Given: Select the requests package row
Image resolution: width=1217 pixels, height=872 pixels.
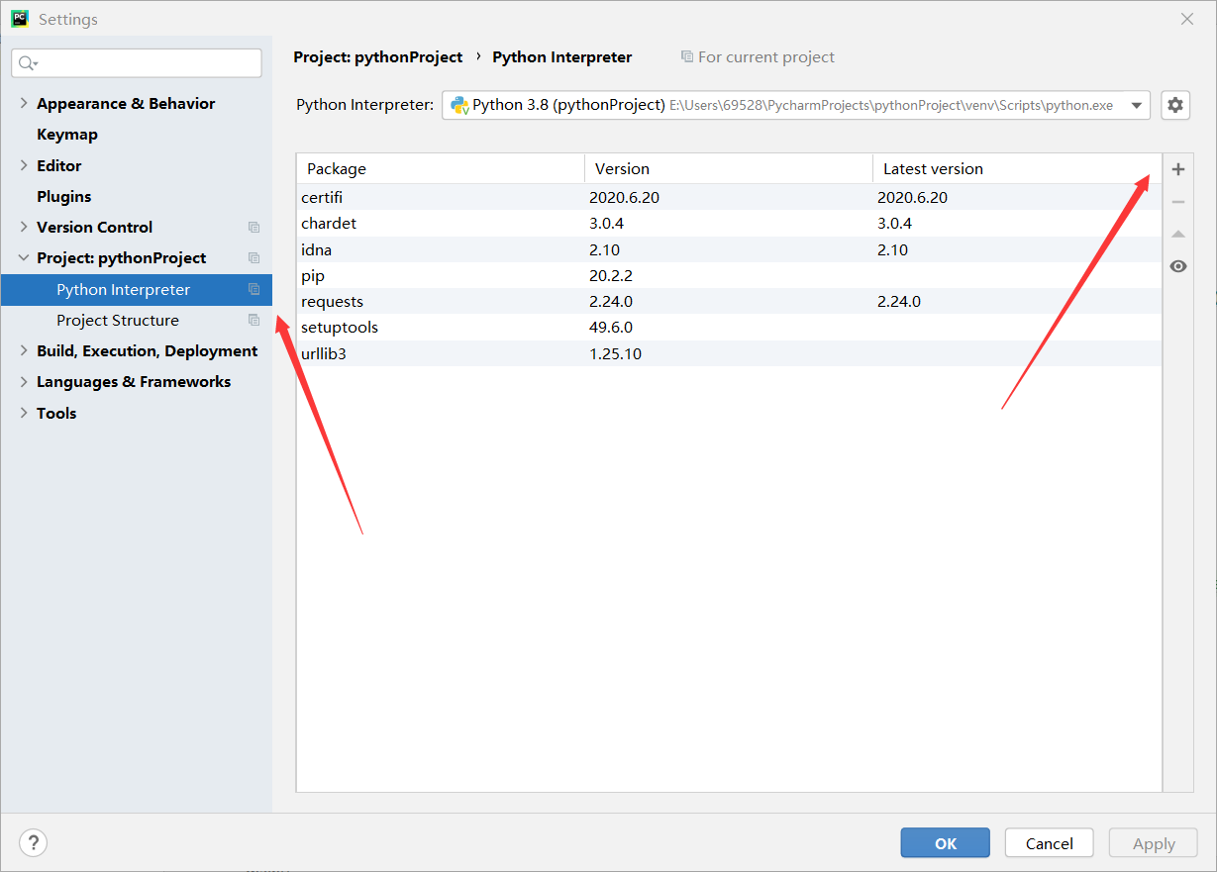Looking at the screenshot, I should click(x=730, y=301).
